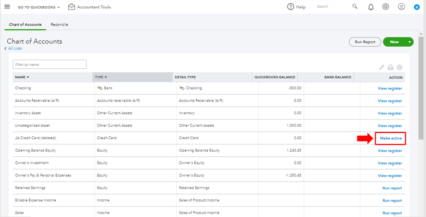Open the settings gear in header
Image resolution: width=426 pixels, height=217 pixels.
[x=385, y=7]
